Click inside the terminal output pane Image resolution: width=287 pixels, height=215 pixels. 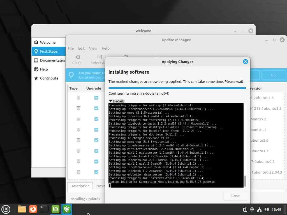click(x=176, y=145)
